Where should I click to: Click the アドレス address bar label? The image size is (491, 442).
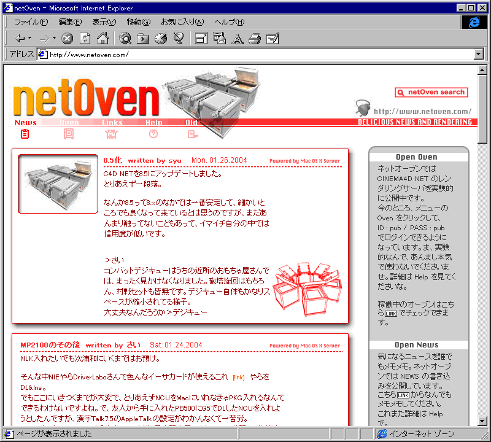coord(21,54)
